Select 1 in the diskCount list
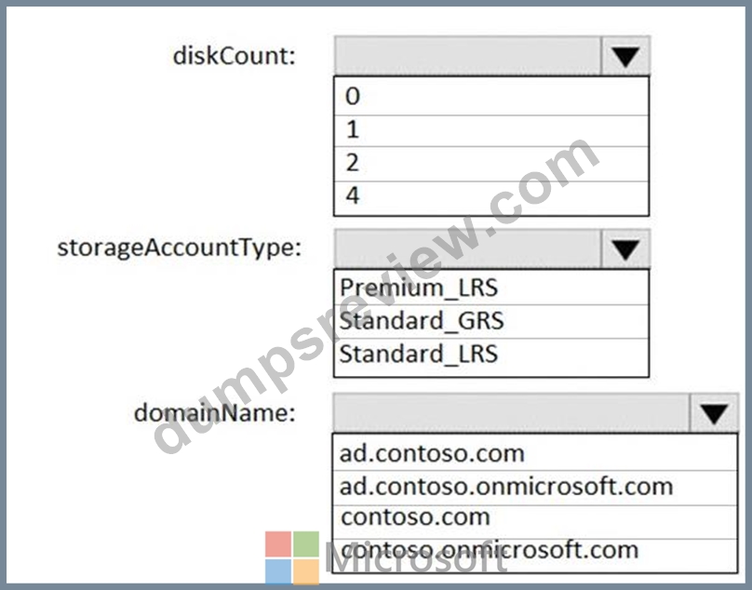This screenshot has width=752, height=590. (491, 130)
